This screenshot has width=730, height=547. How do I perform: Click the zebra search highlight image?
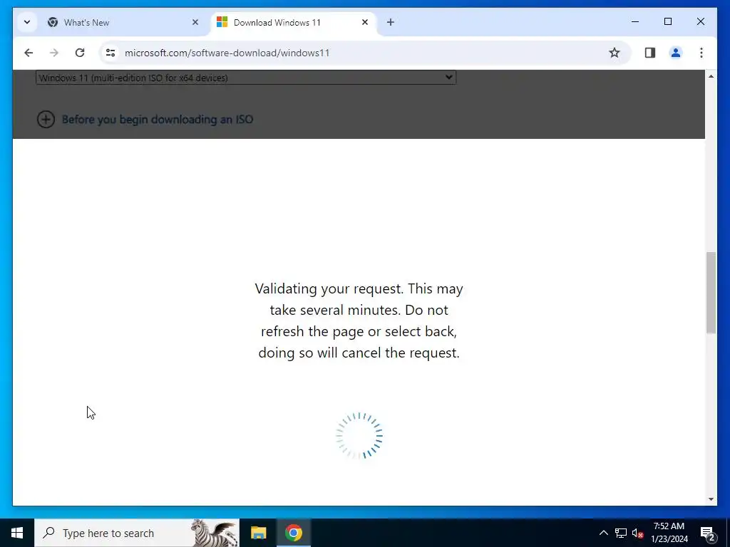(x=215, y=533)
